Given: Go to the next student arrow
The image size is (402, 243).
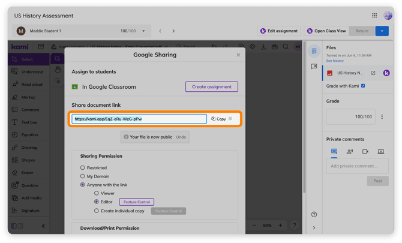Looking at the screenshot, I should [x=173, y=31].
